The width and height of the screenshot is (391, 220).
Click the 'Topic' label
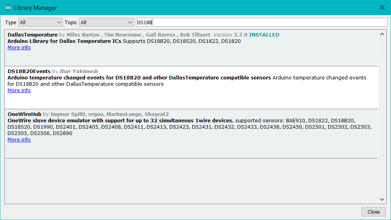71,22
